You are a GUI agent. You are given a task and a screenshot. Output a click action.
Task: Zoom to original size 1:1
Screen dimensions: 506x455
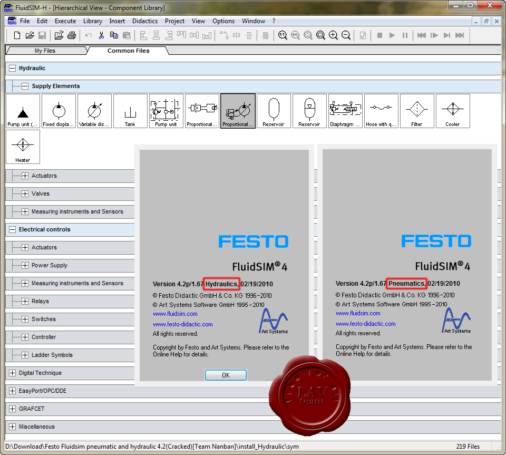pos(283,35)
